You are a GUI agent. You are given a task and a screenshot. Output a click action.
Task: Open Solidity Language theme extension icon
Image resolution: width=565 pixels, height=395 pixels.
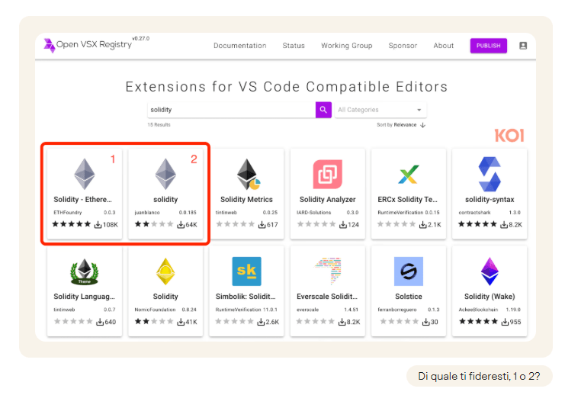[85, 271]
